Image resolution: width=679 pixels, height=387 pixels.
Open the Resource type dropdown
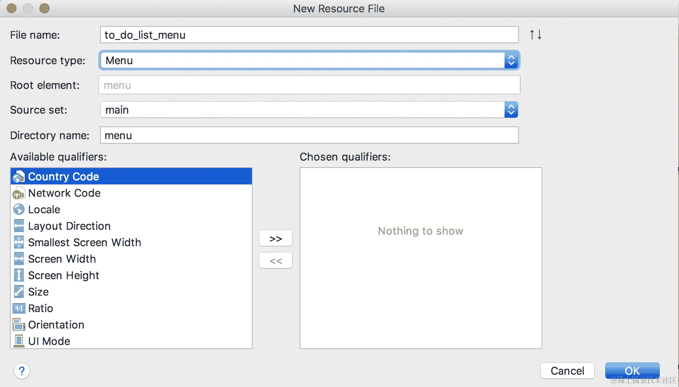[511, 61]
